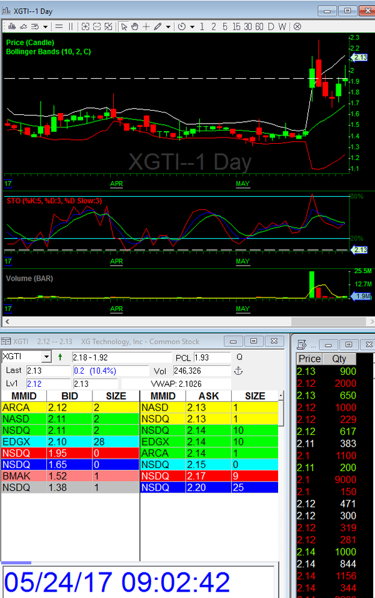The width and height of the screenshot is (375, 598).
Task: Click the vertical lines tool icon
Action: [x=70, y=26]
